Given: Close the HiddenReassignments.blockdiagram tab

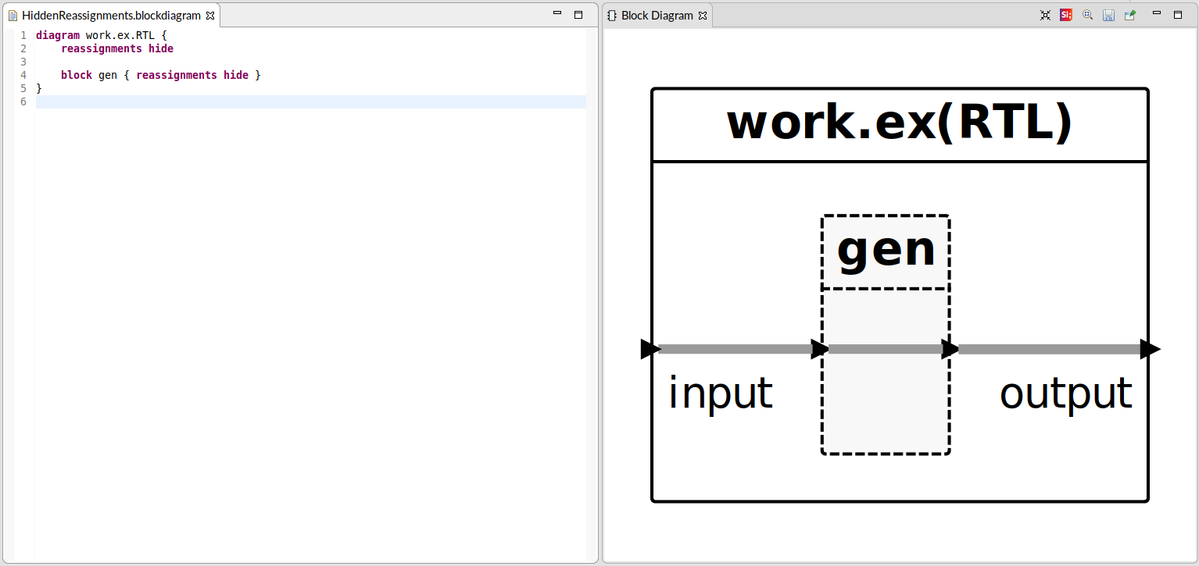Looking at the screenshot, I should (210, 16).
